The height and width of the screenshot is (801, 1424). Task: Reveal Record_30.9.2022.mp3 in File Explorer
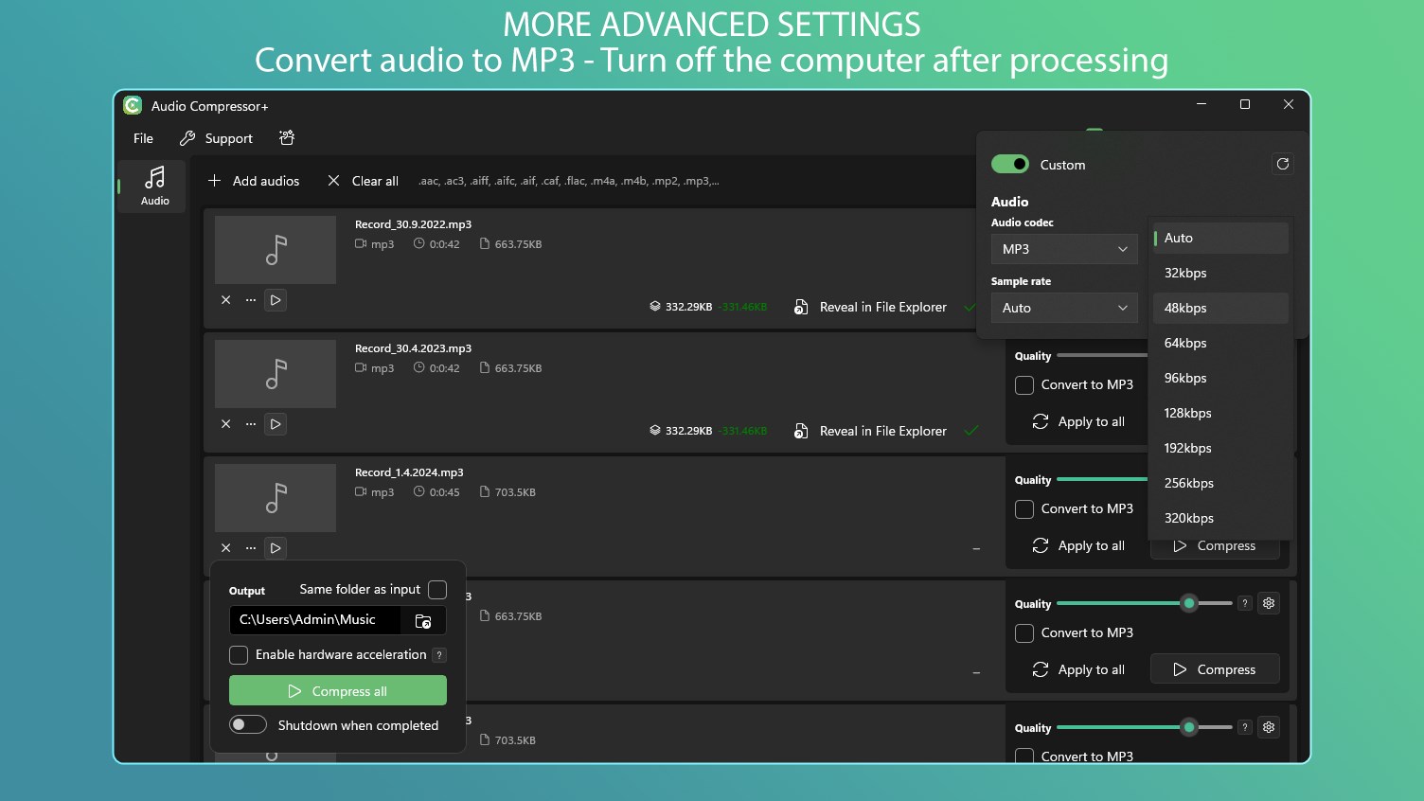point(870,307)
